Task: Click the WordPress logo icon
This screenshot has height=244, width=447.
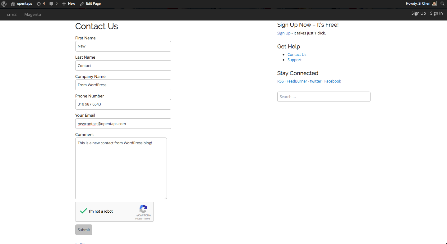Action: coord(4,4)
